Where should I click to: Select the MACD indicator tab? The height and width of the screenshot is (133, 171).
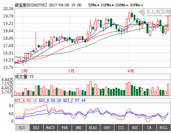(51, 128)
